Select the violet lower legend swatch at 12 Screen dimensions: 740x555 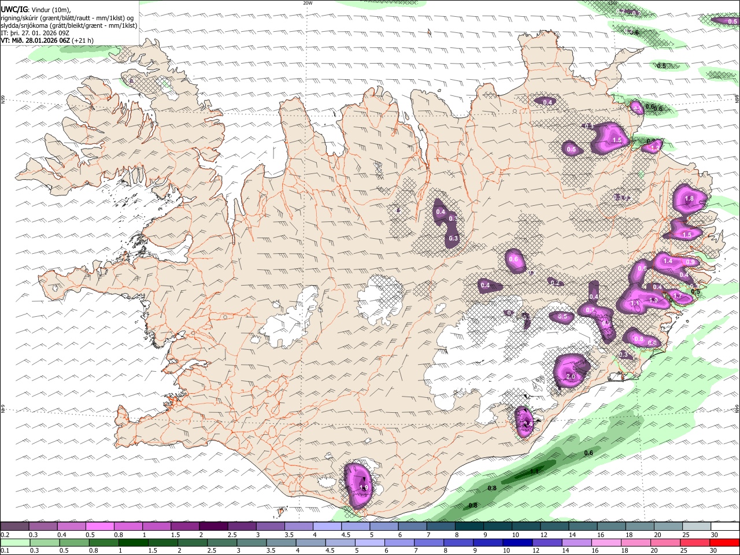click(547, 543)
